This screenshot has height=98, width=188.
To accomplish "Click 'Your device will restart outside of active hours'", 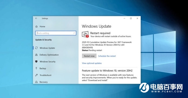I will pyautogui.click(x=111, y=36).
